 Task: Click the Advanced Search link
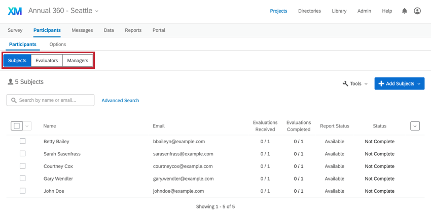coord(120,101)
